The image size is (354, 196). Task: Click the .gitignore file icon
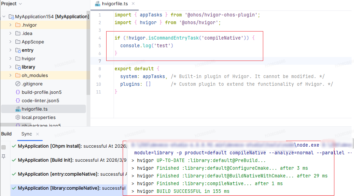18,84
